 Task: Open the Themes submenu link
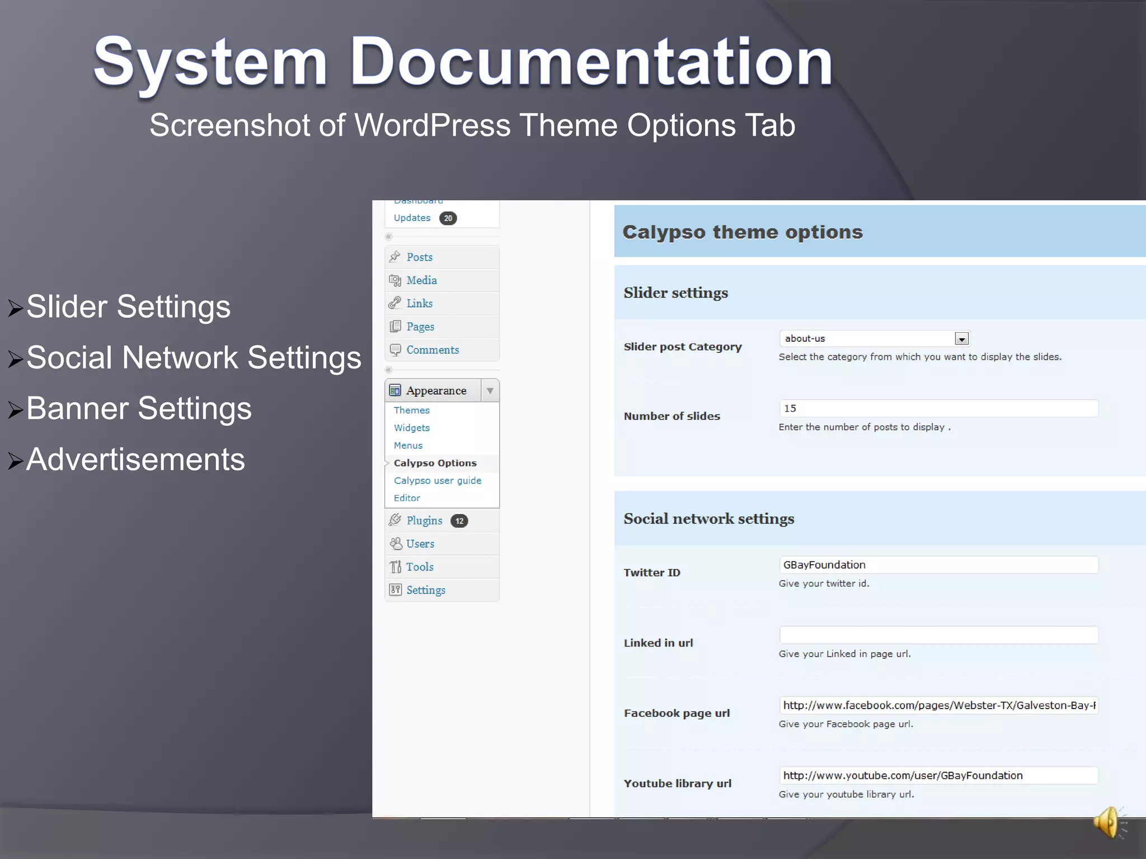pos(411,410)
